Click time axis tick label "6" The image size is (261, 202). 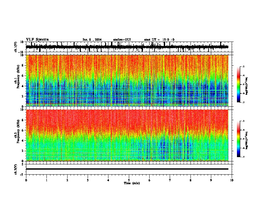(150, 180)
